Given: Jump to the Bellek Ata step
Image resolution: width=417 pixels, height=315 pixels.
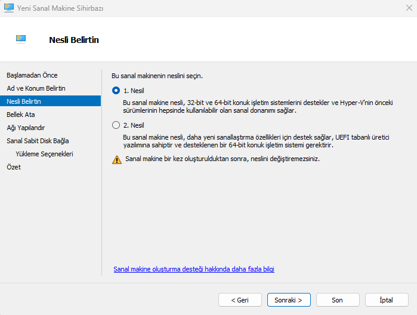Looking at the screenshot, I should coord(20,115).
